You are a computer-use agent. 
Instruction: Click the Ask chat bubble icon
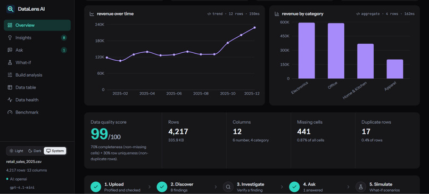pos(10,50)
